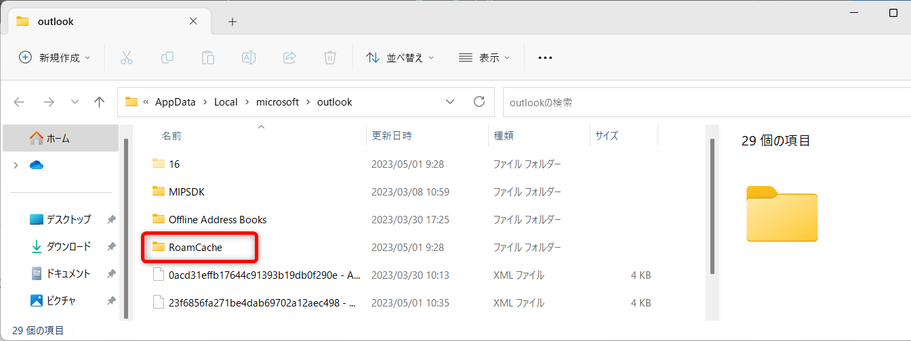
Task: Open the See more ellipsis menu
Action: (x=545, y=58)
